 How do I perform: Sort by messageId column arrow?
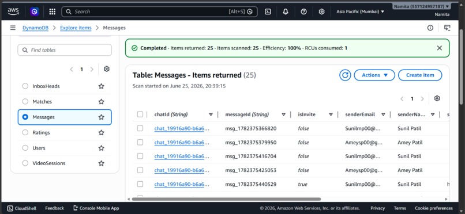point(283,114)
